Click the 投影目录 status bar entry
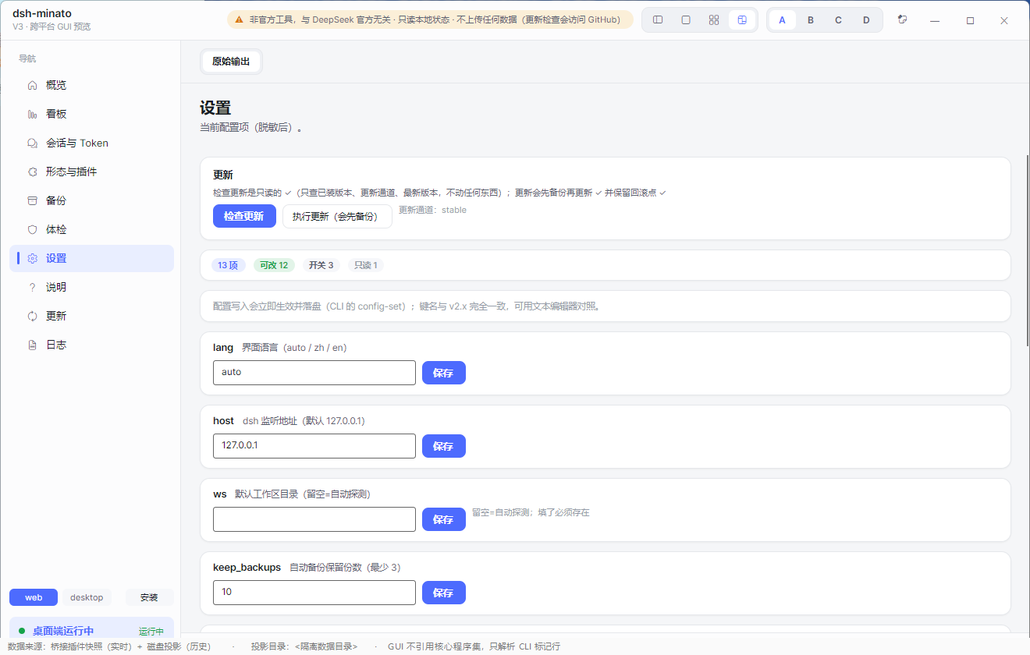The image size is (1030, 655). point(304,646)
